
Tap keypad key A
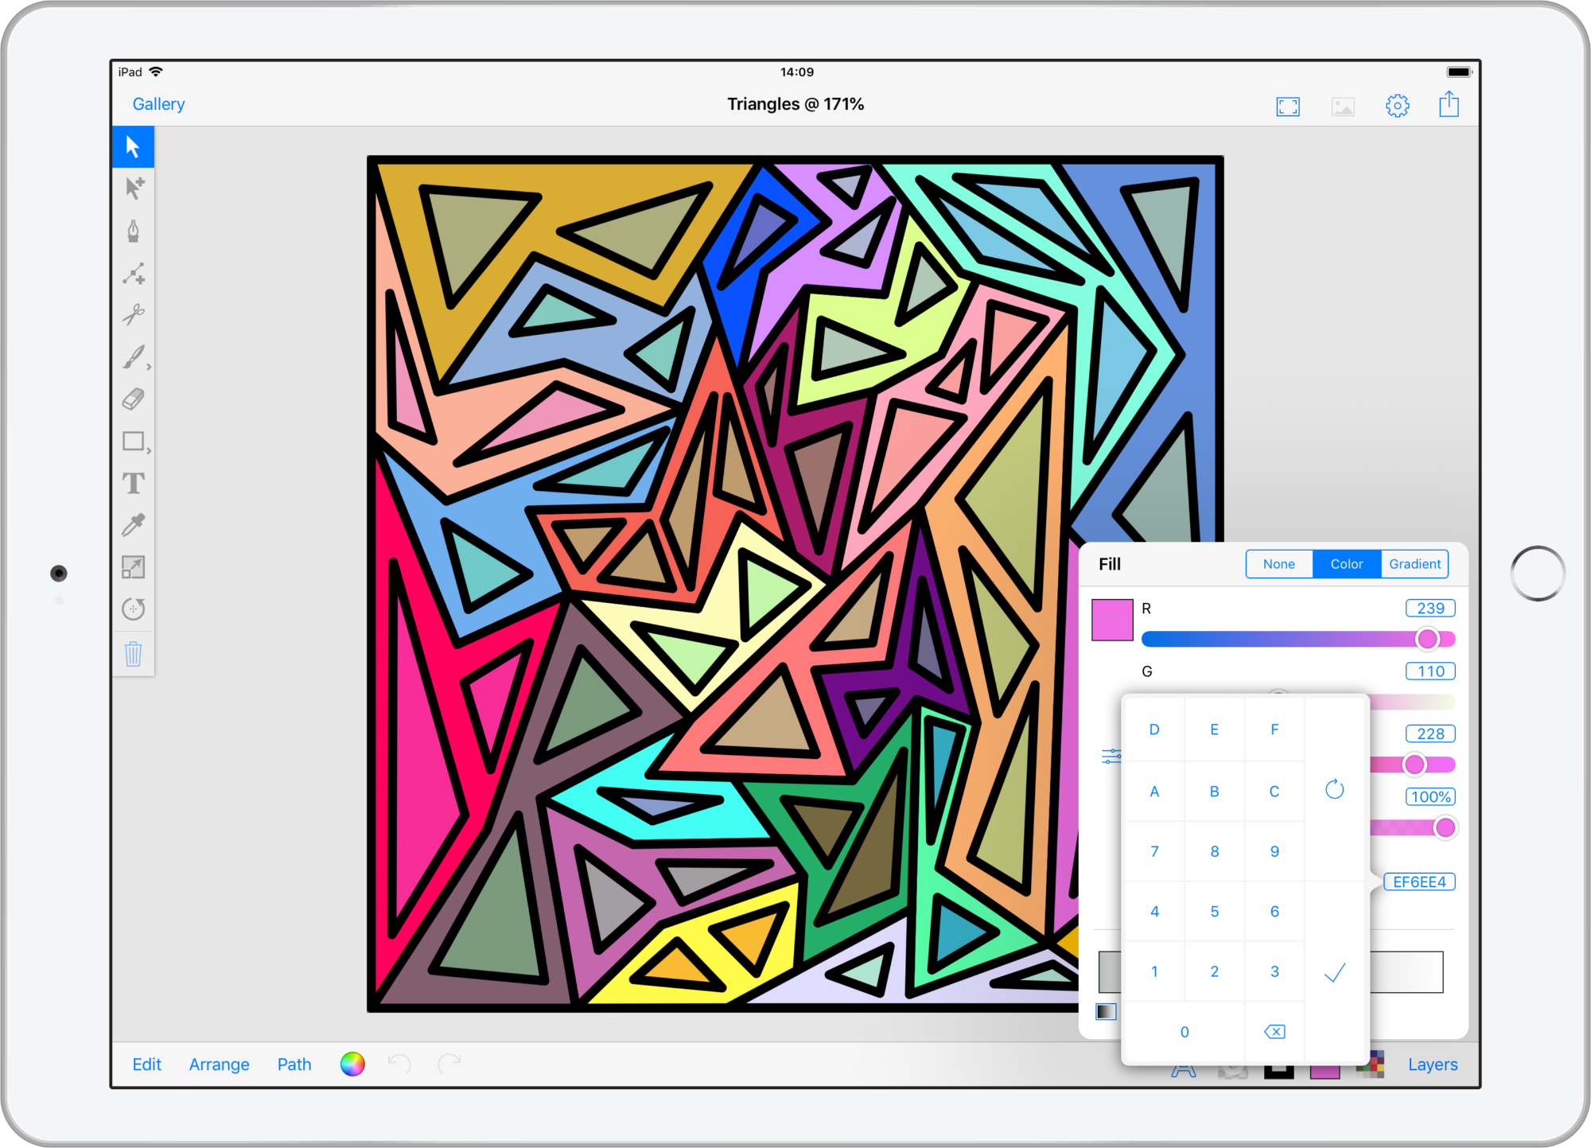[1154, 792]
